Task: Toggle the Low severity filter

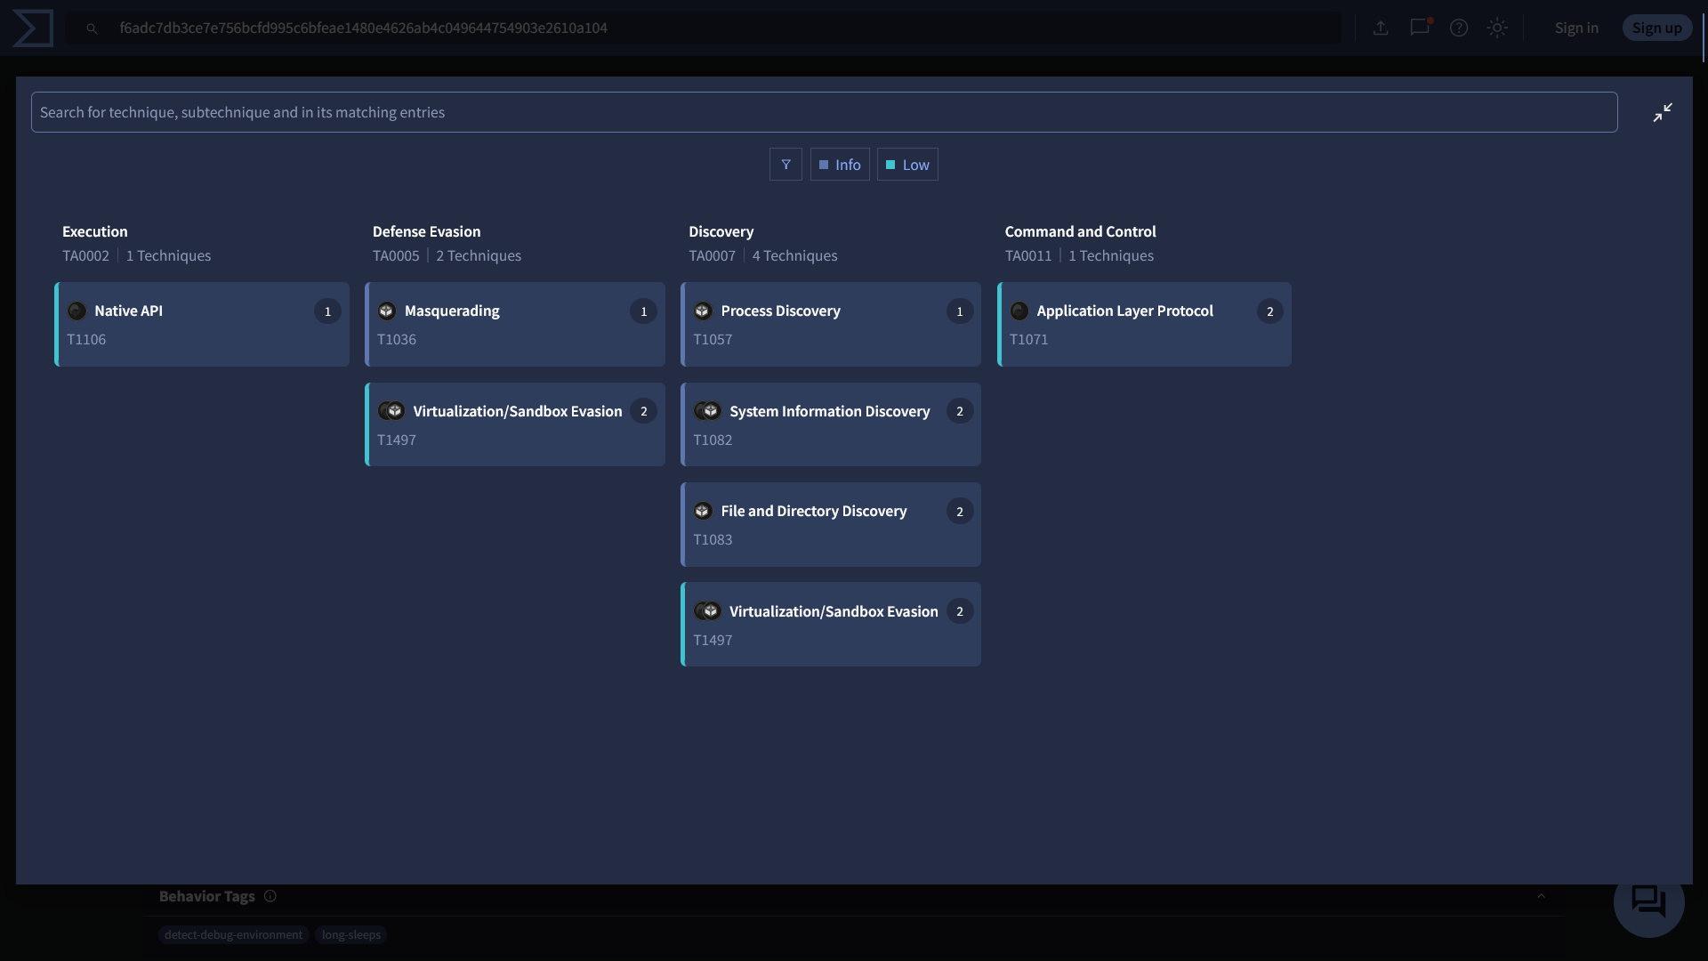Action: (x=907, y=165)
